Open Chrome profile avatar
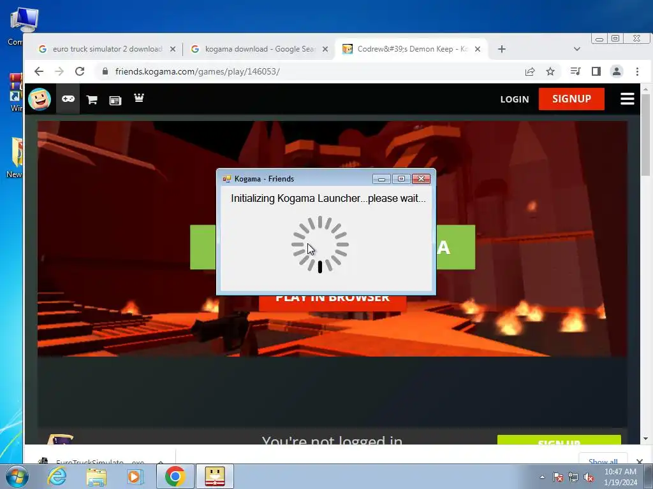653x489 pixels. coord(617,71)
